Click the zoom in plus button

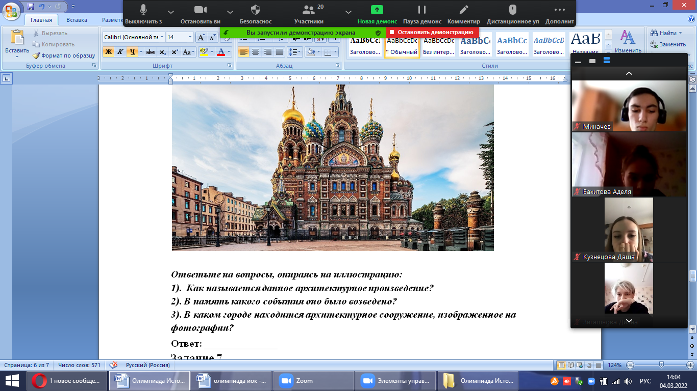coord(690,365)
